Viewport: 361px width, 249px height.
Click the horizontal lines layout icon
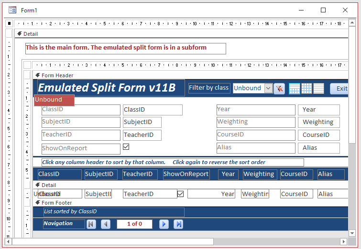(318, 88)
